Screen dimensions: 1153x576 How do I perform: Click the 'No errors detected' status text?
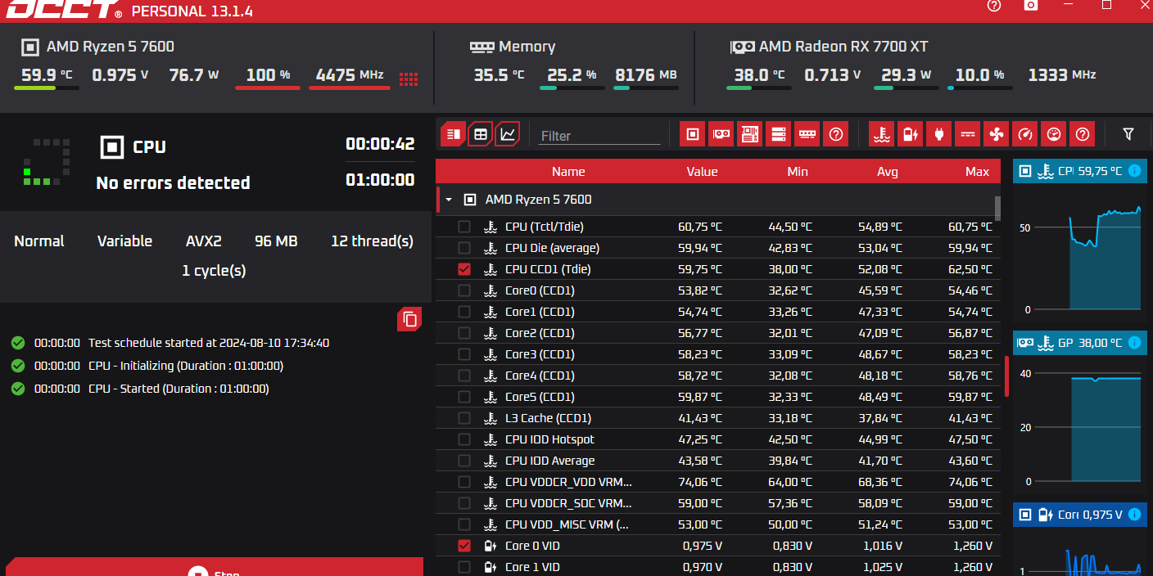coord(174,182)
